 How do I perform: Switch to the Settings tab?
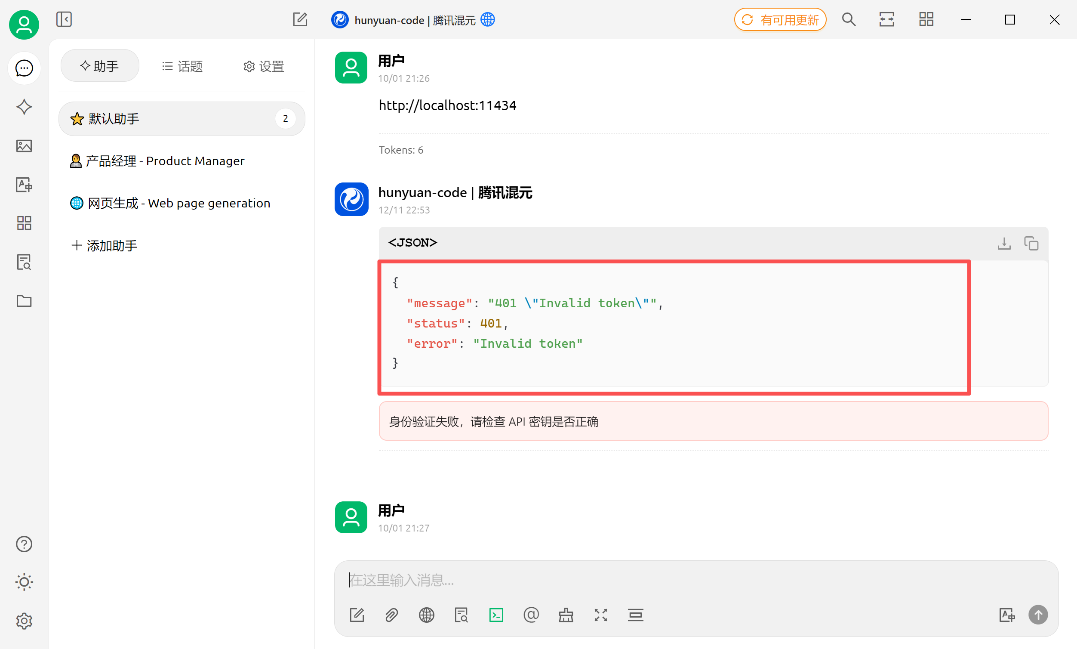(264, 66)
